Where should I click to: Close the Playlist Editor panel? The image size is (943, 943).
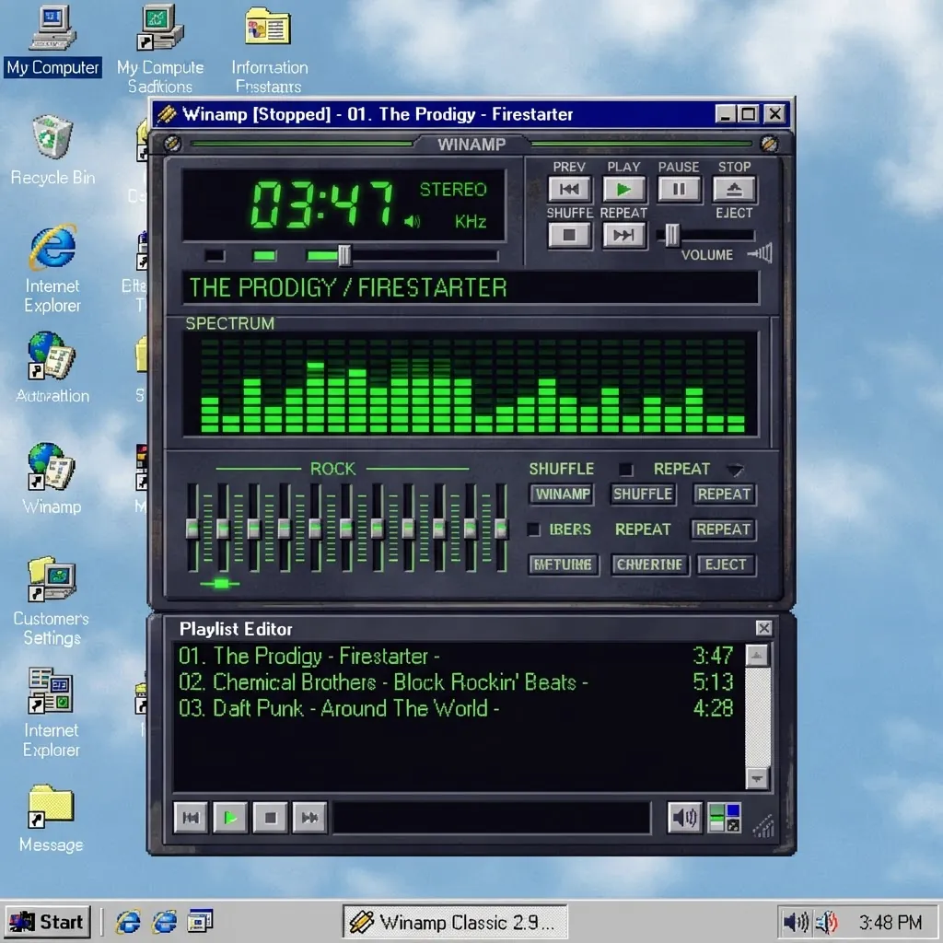click(763, 628)
